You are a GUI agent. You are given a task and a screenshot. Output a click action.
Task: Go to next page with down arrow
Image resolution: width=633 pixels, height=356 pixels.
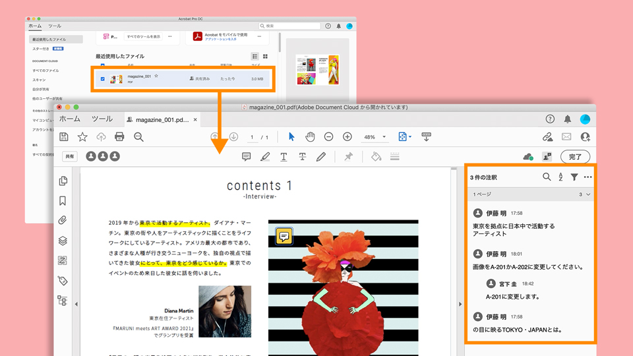(x=233, y=137)
